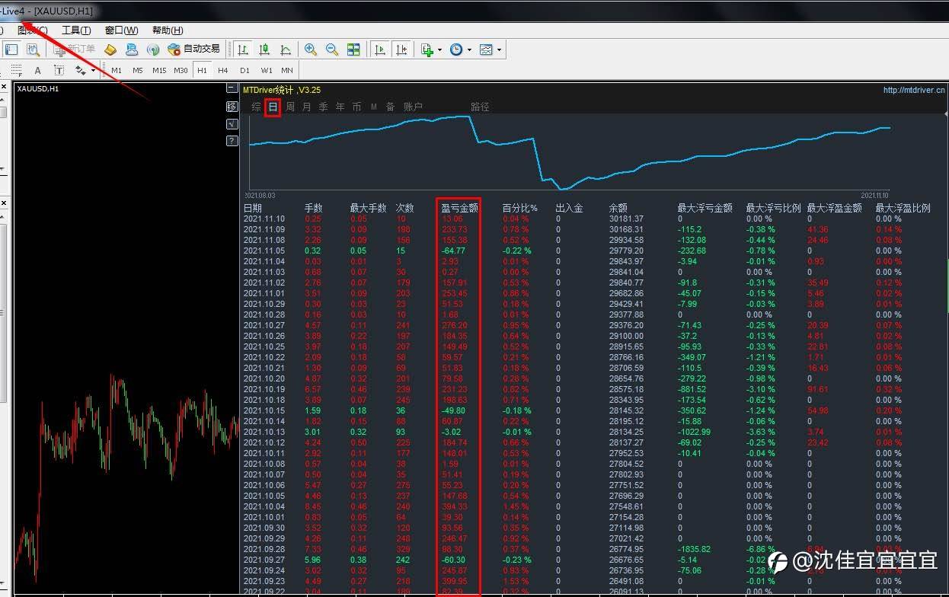Switch to the 月 monthly tab

[x=307, y=107]
